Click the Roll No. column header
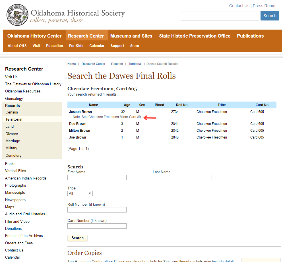283x262 pixels. click(x=182, y=105)
